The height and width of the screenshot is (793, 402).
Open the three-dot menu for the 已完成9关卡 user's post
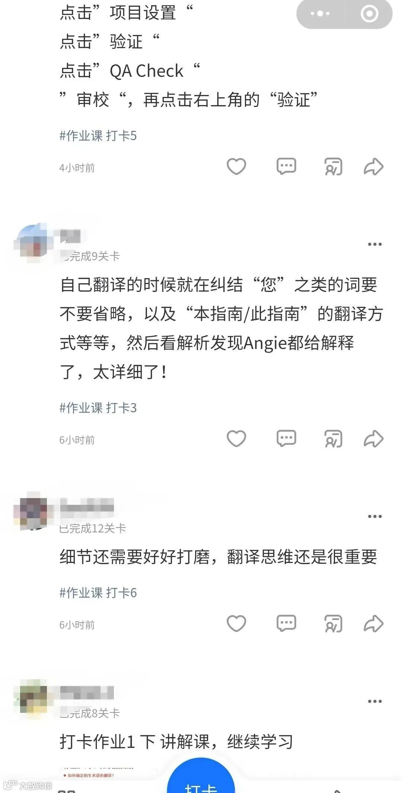[x=375, y=245]
